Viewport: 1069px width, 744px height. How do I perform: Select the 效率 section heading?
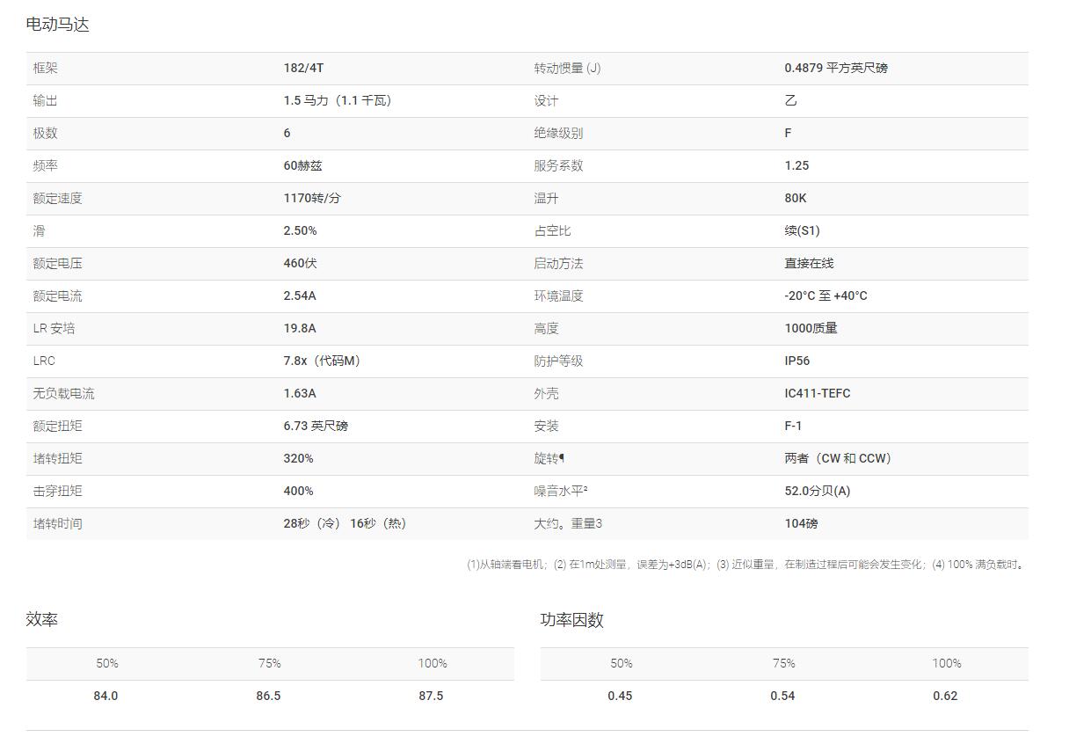[42, 619]
